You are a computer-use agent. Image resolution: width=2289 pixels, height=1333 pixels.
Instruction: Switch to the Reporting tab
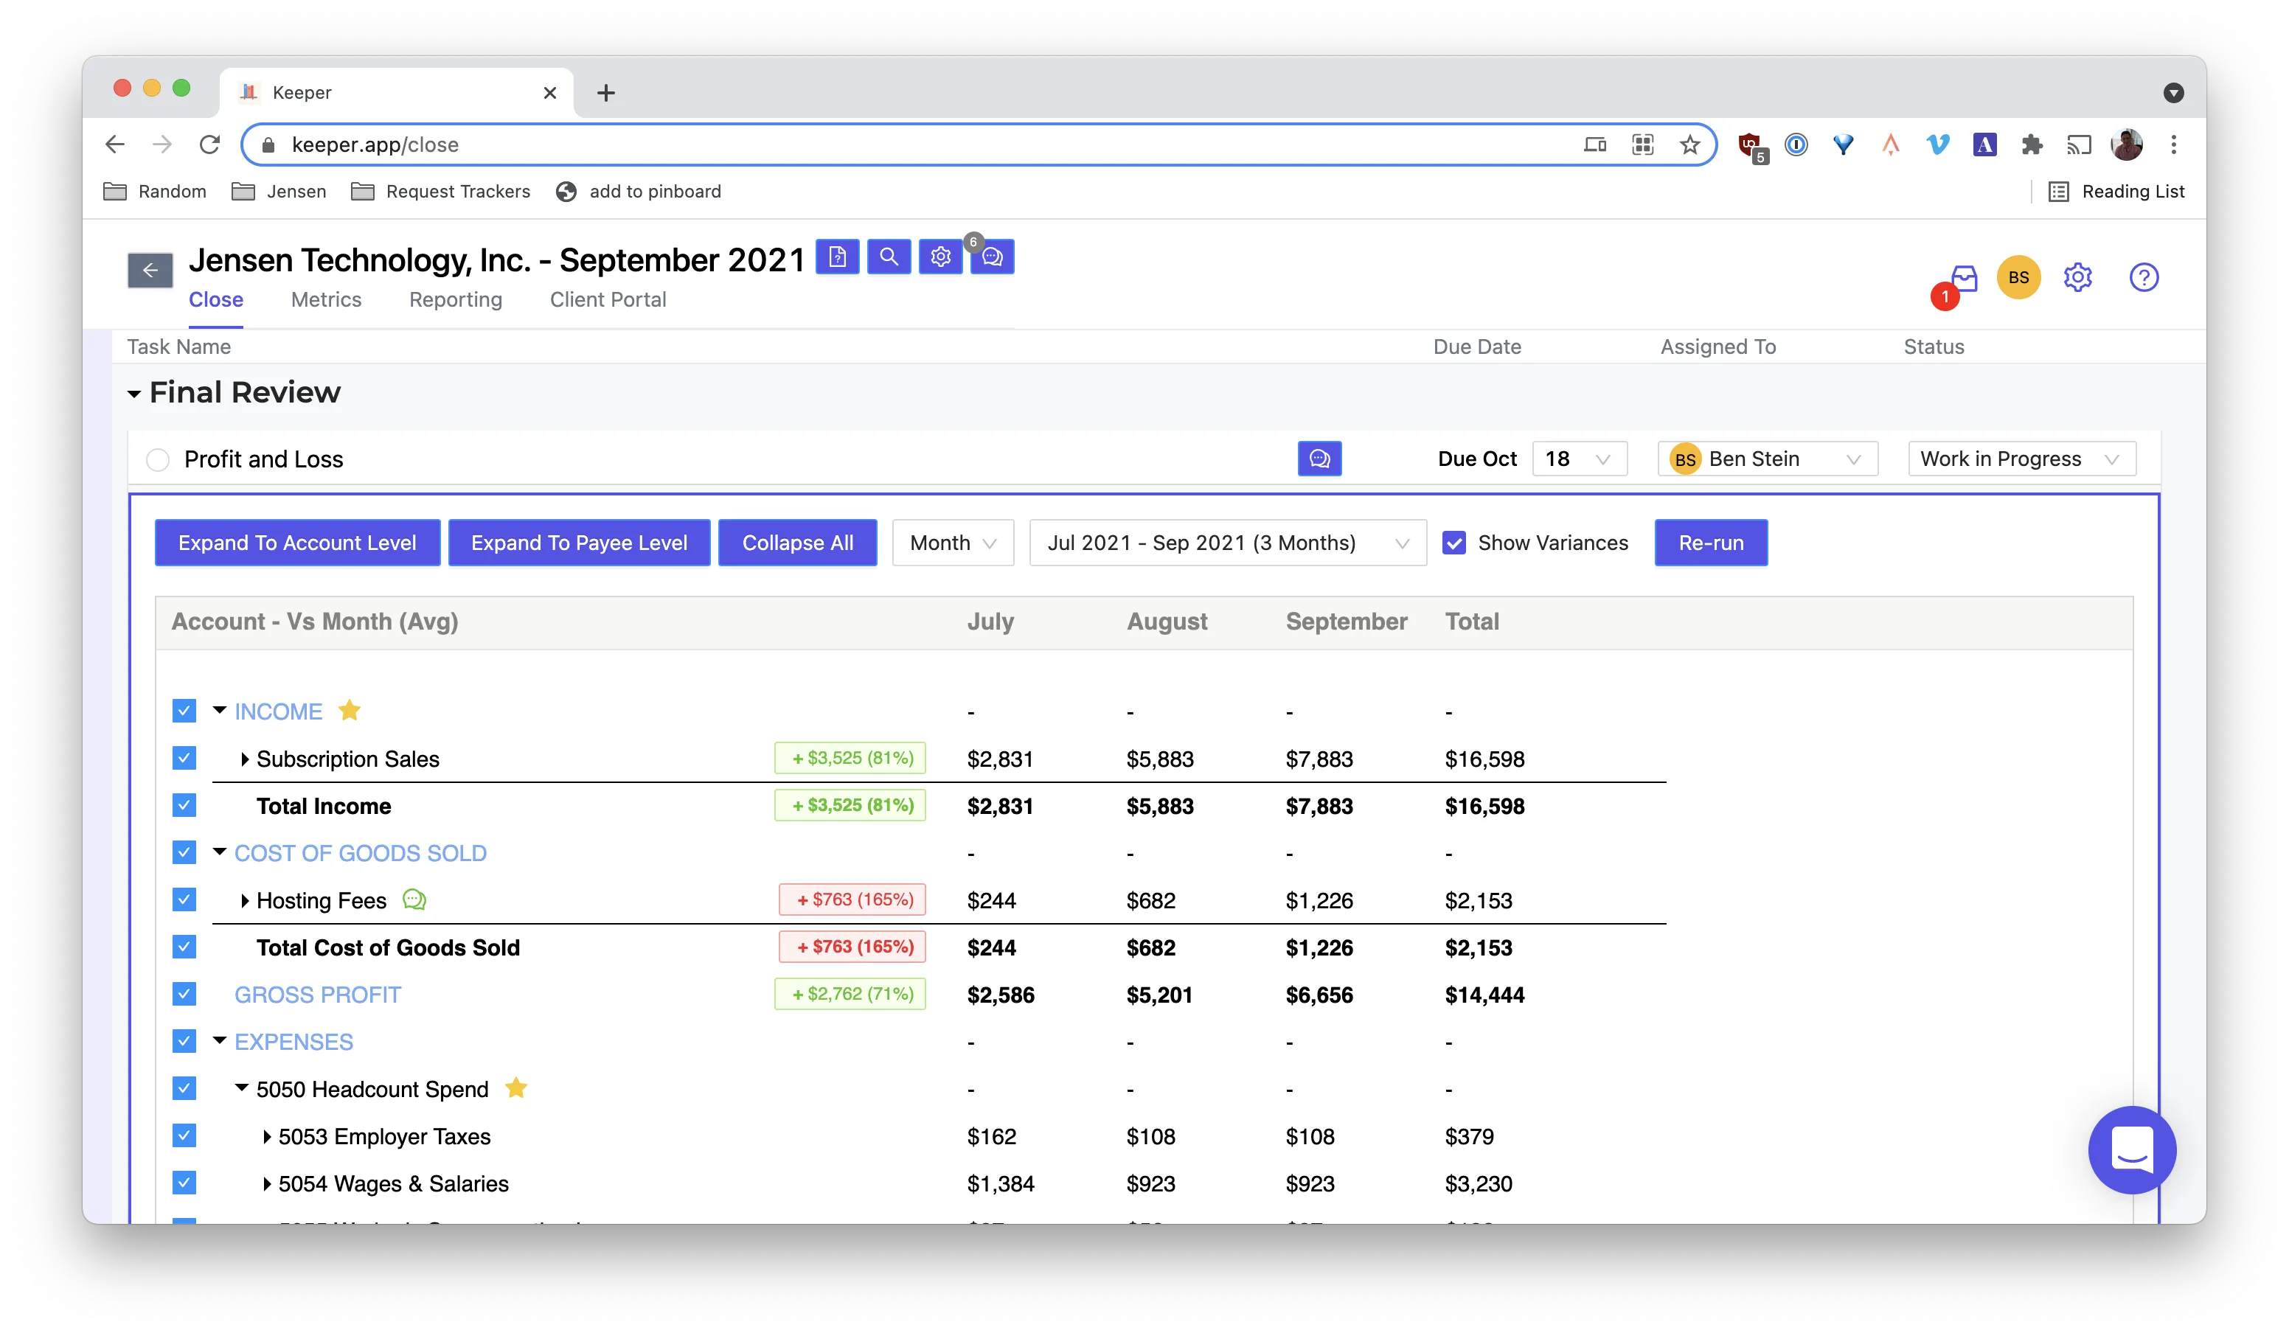click(x=455, y=299)
